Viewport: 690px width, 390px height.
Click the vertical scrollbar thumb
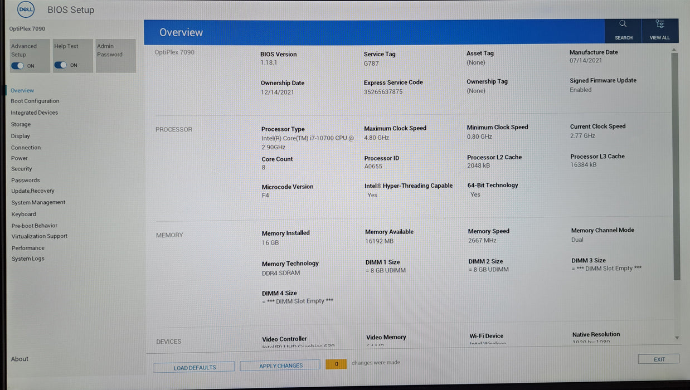point(676,166)
